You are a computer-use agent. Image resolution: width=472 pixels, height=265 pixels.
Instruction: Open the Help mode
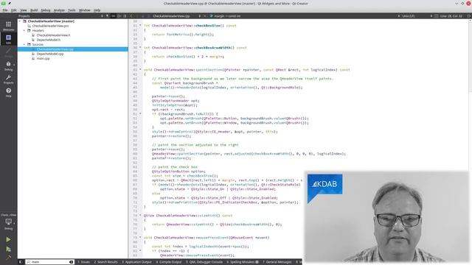8,92
